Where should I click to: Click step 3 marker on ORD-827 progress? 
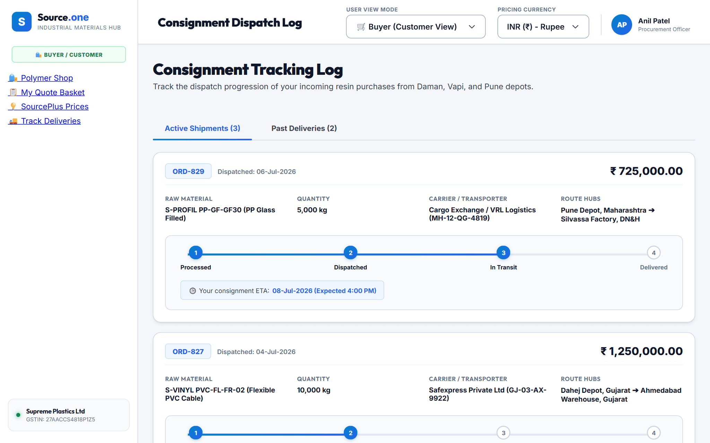pos(503,433)
